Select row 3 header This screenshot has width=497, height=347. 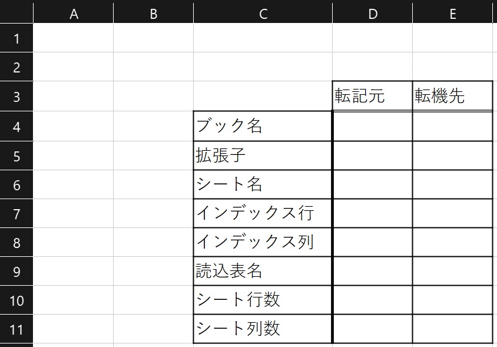pos(16,96)
